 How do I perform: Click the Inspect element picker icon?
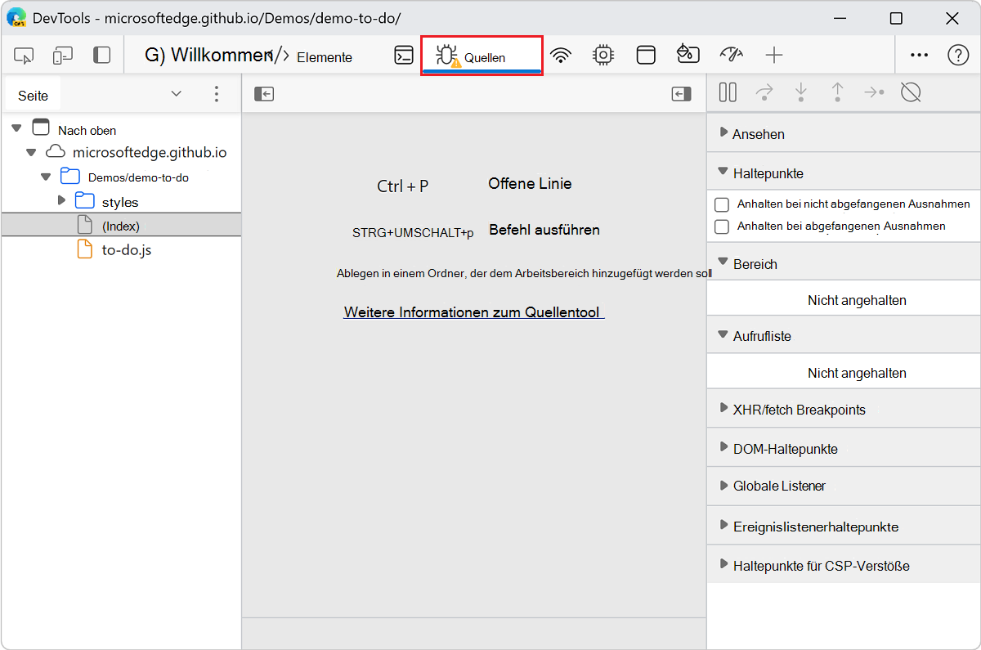coord(24,56)
